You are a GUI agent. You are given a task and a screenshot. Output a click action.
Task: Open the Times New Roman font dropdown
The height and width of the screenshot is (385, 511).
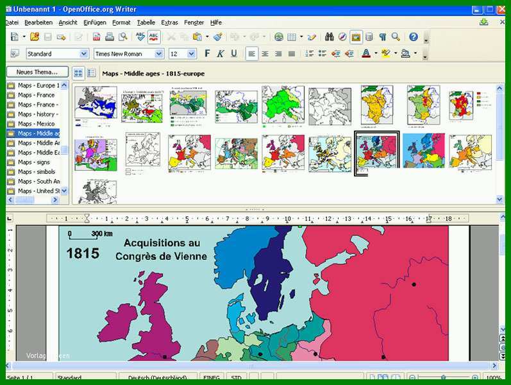[159, 54]
